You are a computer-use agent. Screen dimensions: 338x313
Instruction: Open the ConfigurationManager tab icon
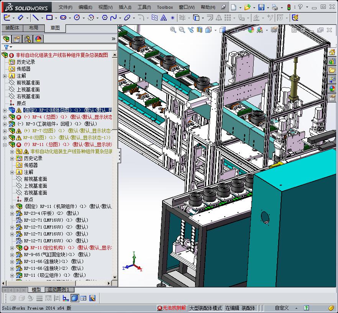click(x=27, y=39)
